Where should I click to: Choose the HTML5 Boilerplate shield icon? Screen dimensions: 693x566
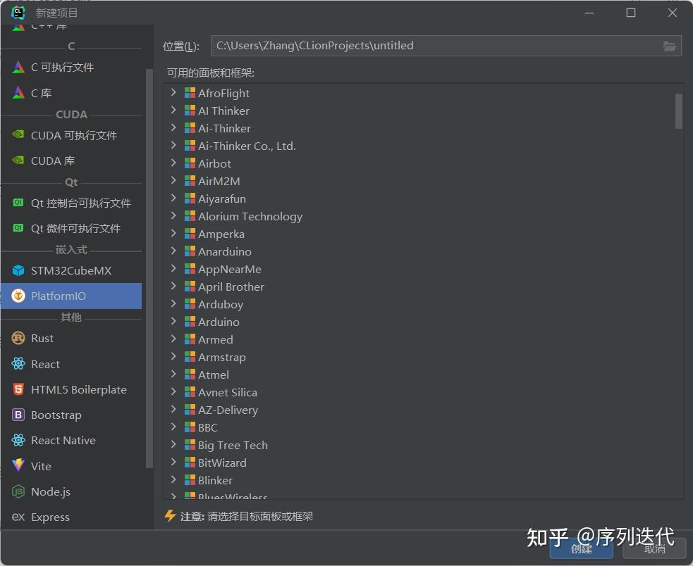tap(18, 389)
